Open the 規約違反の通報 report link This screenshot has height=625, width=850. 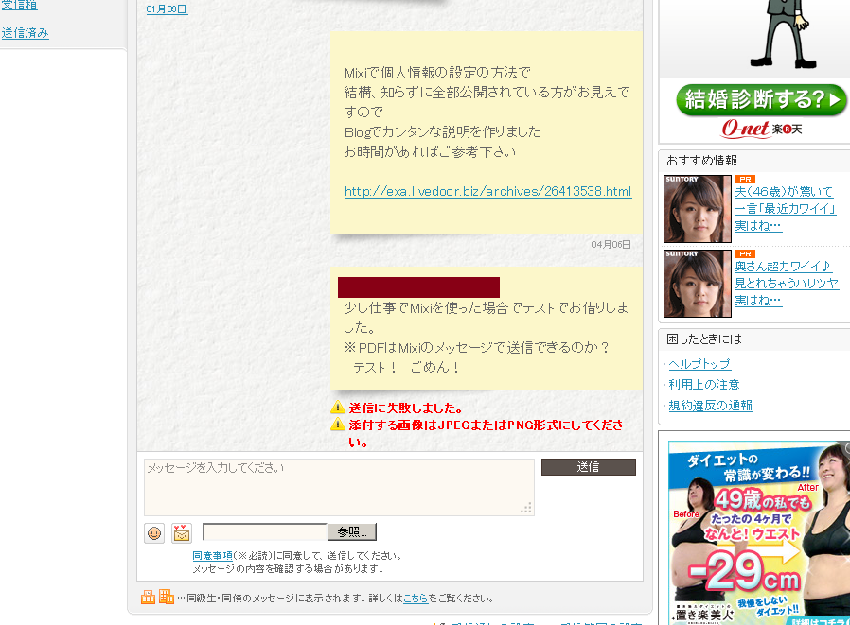710,405
